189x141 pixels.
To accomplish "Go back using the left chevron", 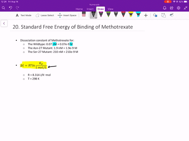I will 4,23.
